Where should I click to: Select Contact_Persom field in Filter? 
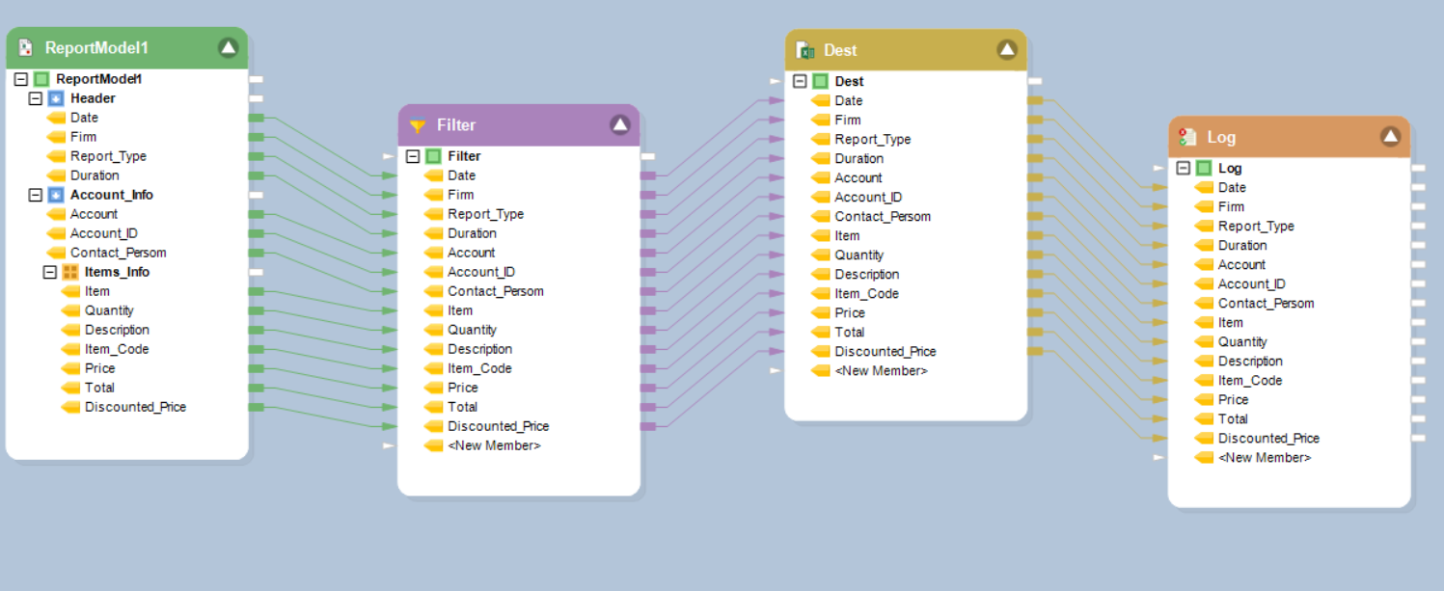[x=495, y=291]
